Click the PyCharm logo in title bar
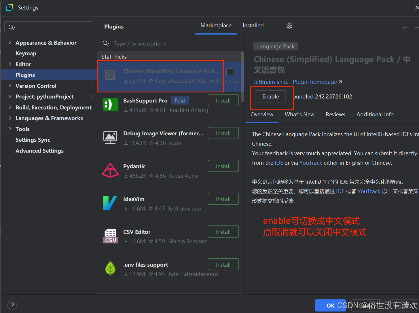419x313 pixels. 10,7
